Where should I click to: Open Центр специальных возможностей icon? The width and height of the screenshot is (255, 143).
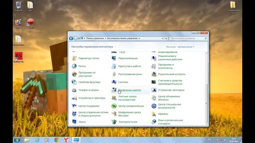pyautogui.click(x=154, y=106)
